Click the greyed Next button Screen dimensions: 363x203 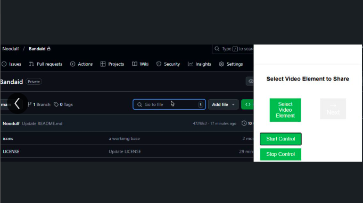333,109
